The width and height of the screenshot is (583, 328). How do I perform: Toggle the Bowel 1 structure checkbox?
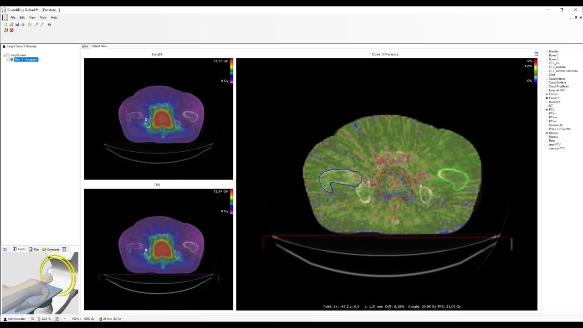click(547, 56)
